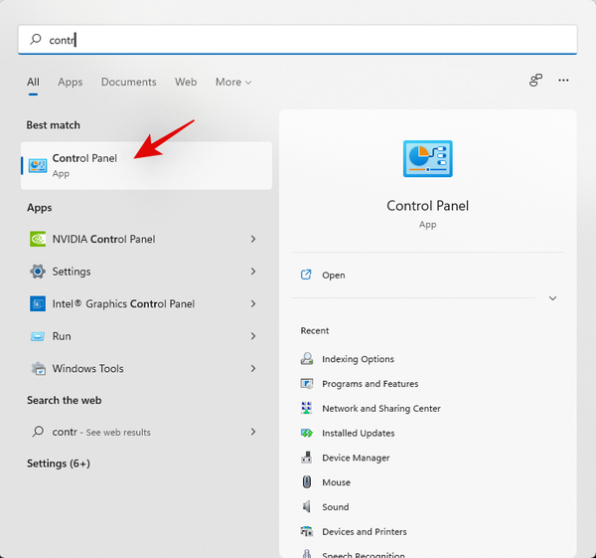The image size is (596, 558).
Task: Click Open for Control Panel
Action: [333, 276]
